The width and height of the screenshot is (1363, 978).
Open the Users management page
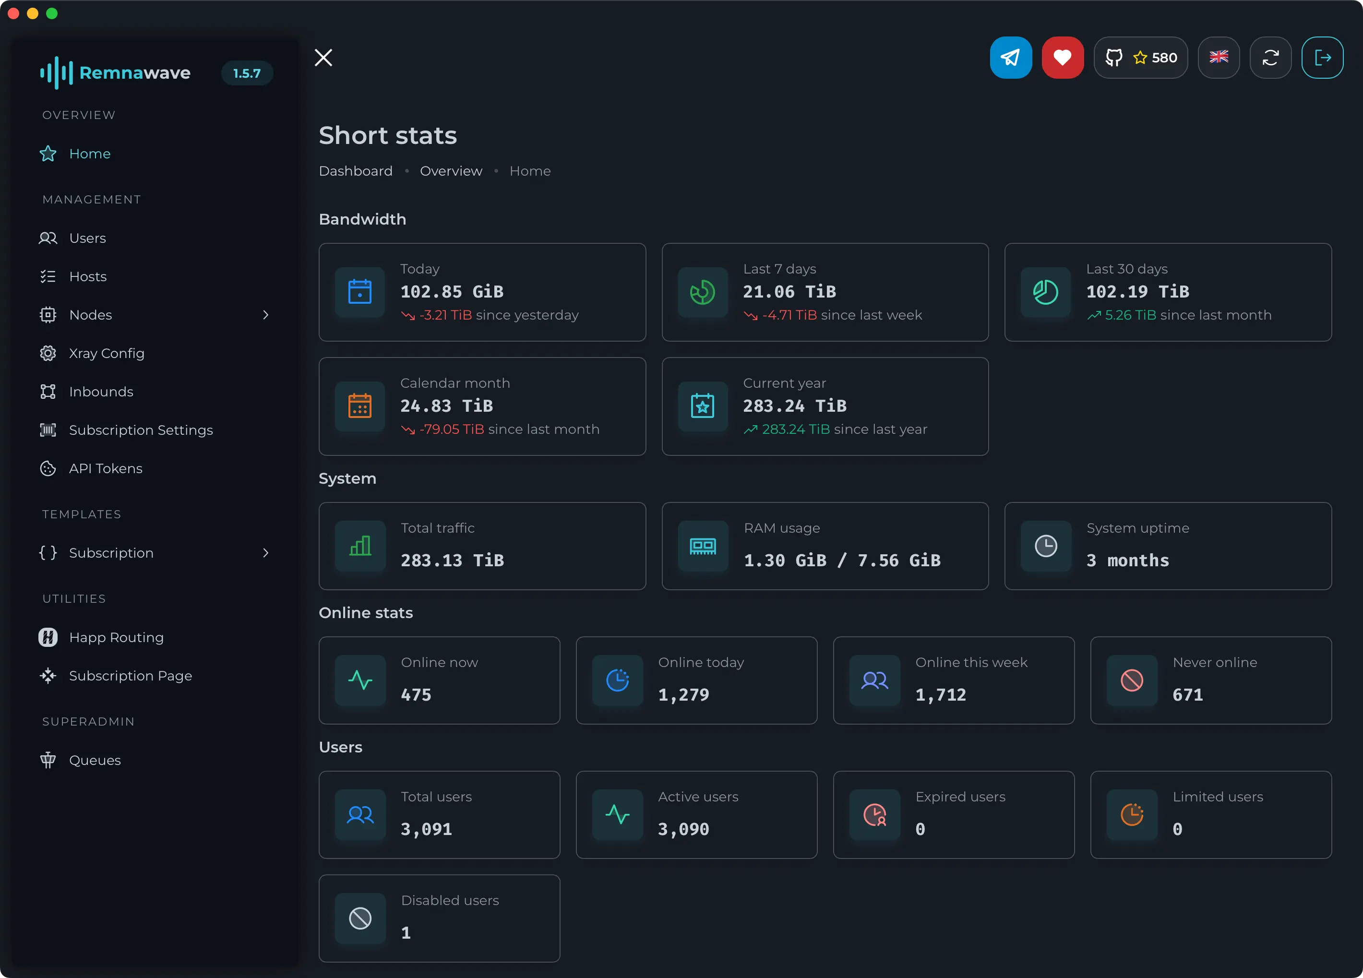click(x=87, y=238)
